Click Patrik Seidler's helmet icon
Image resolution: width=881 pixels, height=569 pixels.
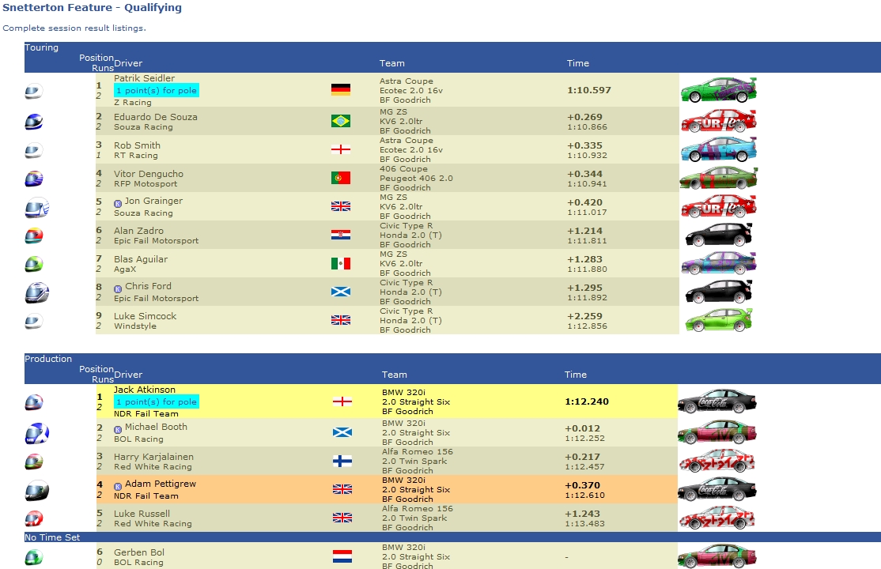tap(34, 91)
